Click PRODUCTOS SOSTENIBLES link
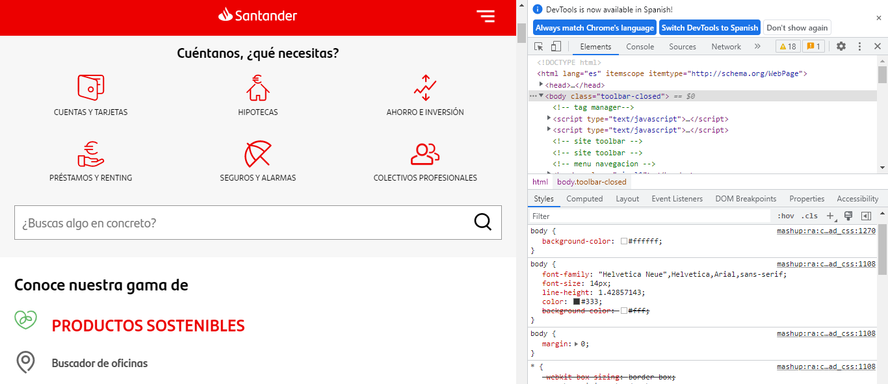This screenshot has width=888, height=384. pos(148,326)
